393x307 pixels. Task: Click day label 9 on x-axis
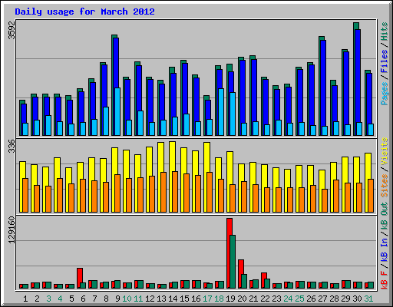(x=117, y=299)
